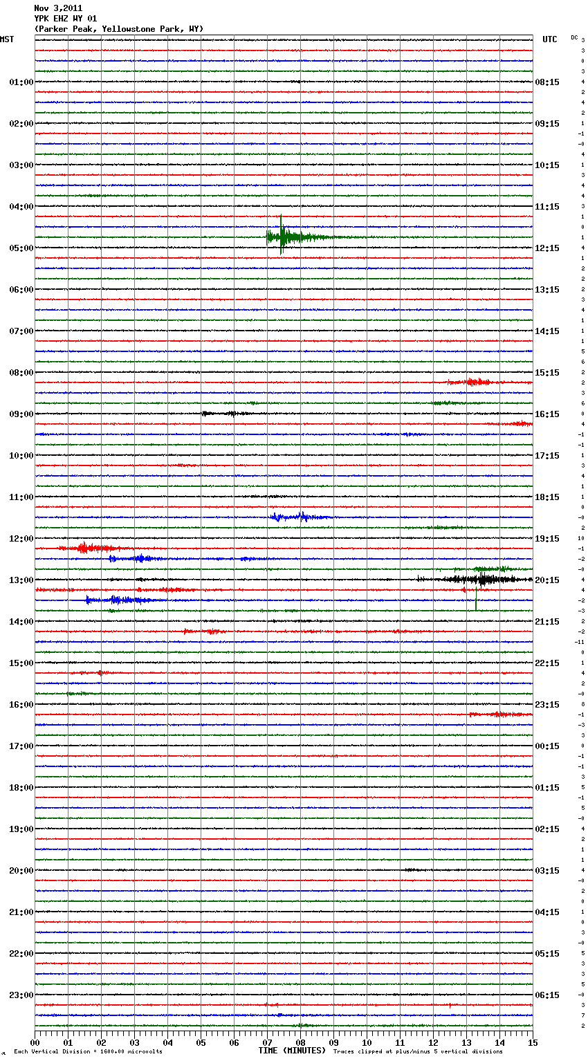Select the '13:00' MST hour label
588x1061 pixels.
(21, 580)
